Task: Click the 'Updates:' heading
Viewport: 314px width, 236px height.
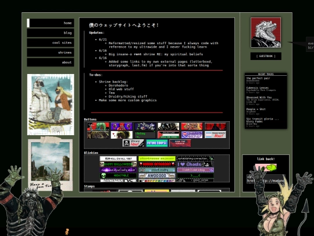Action: (x=97, y=33)
